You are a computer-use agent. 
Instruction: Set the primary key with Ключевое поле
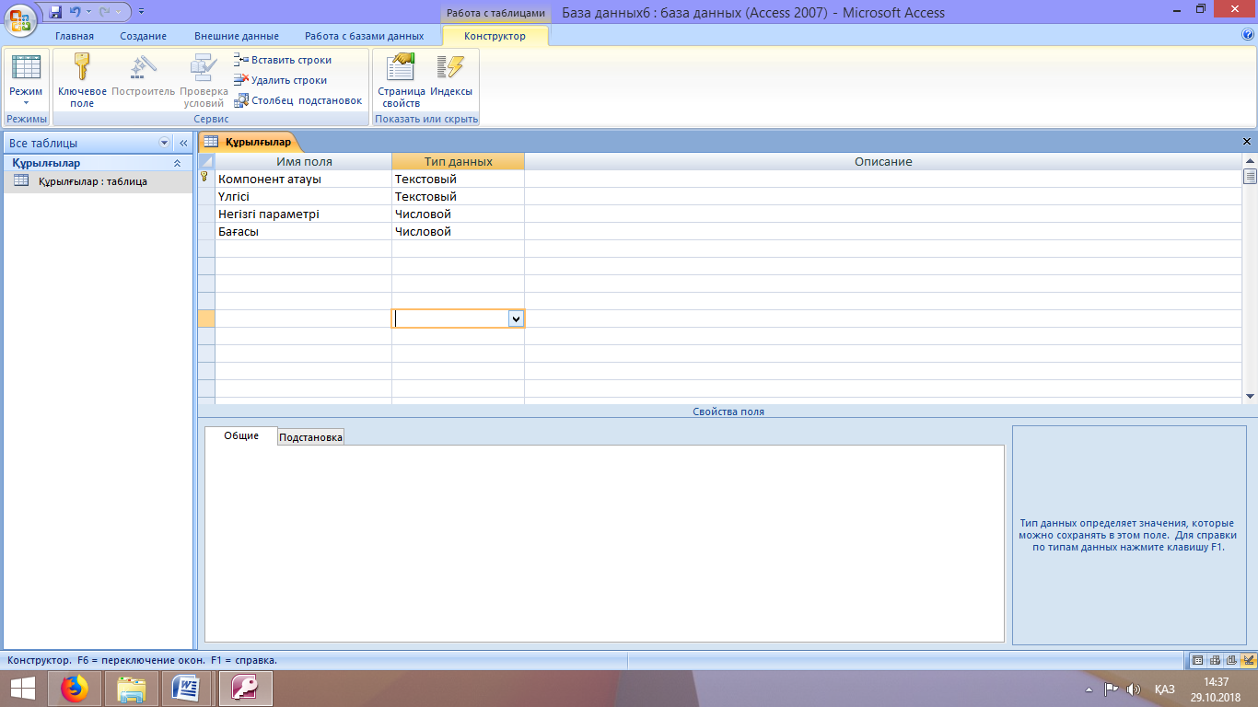[82, 81]
